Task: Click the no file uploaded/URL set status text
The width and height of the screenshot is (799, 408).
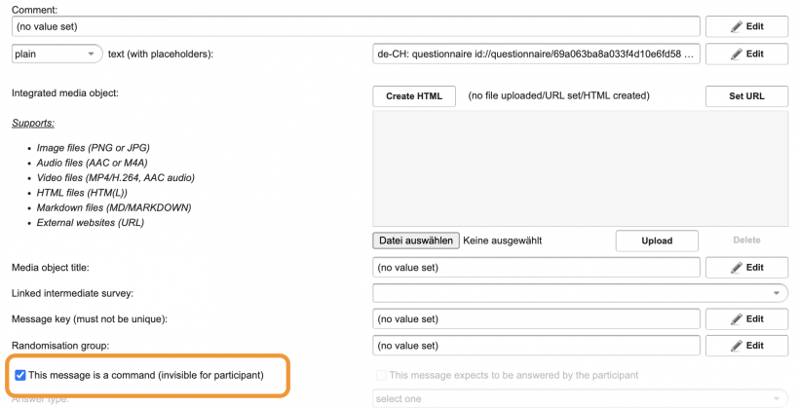Action: pyautogui.click(x=559, y=95)
